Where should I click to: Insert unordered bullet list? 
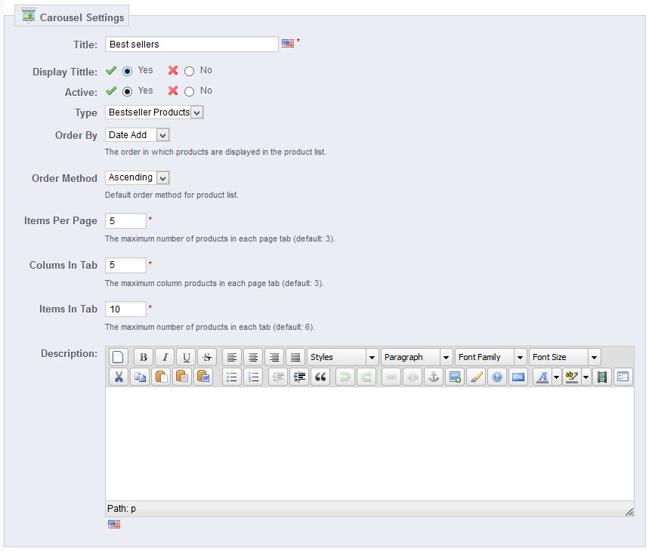pos(232,377)
